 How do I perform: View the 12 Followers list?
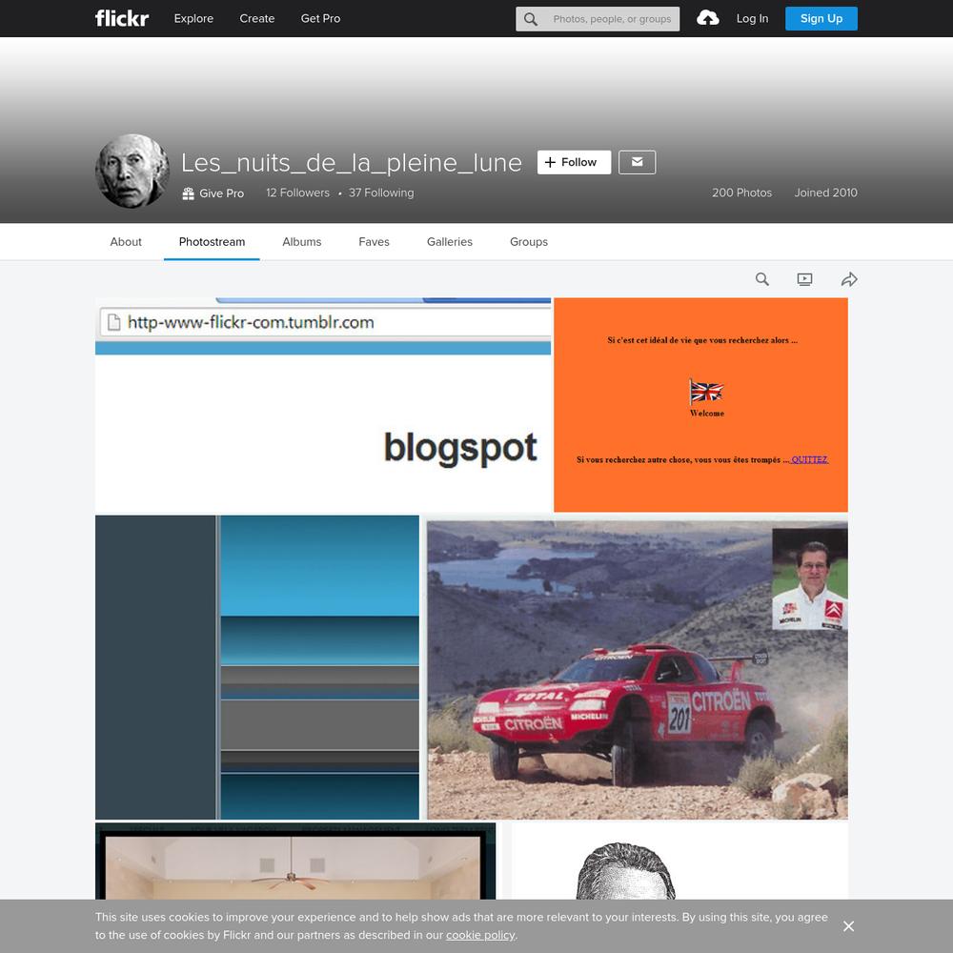(297, 193)
